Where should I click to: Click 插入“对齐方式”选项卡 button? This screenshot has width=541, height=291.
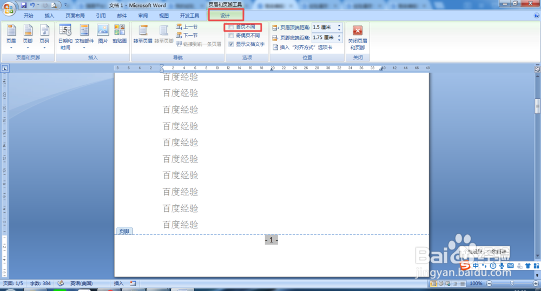click(302, 47)
